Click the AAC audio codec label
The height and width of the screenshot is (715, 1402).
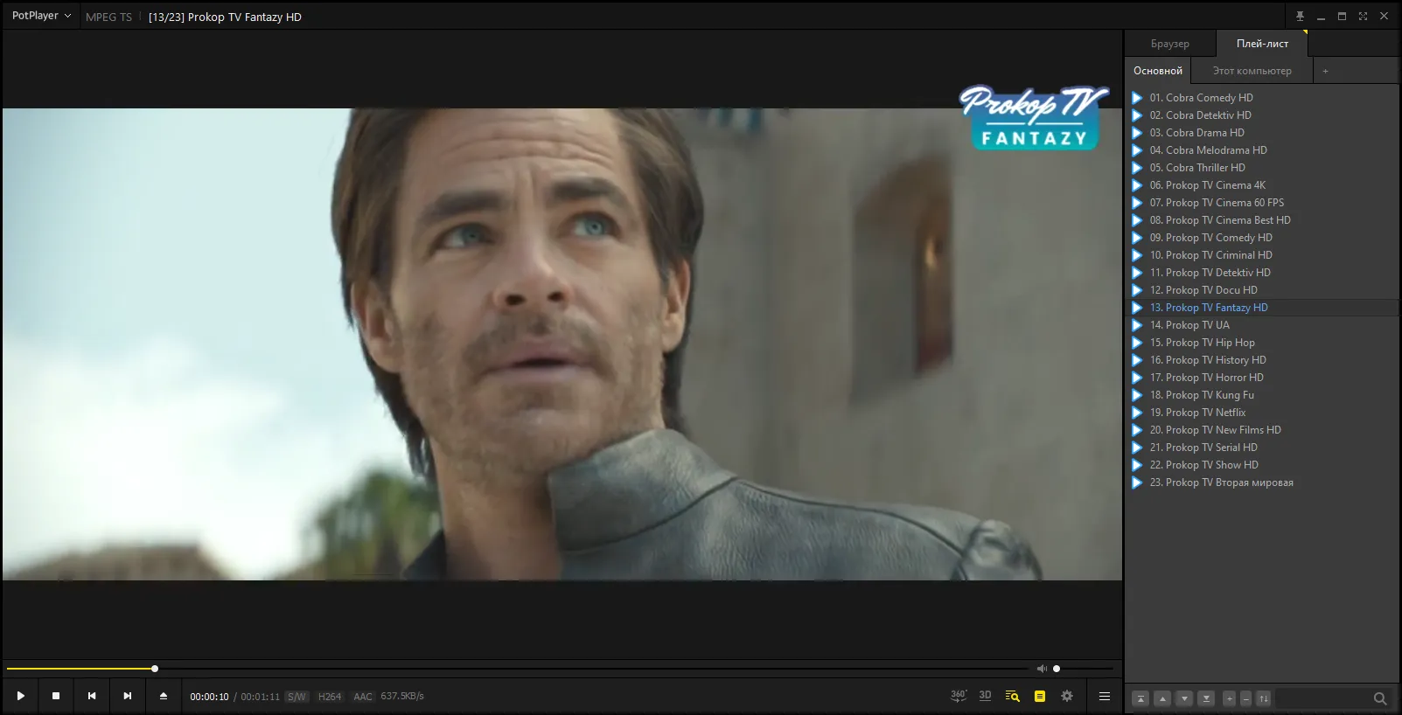(x=363, y=697)
